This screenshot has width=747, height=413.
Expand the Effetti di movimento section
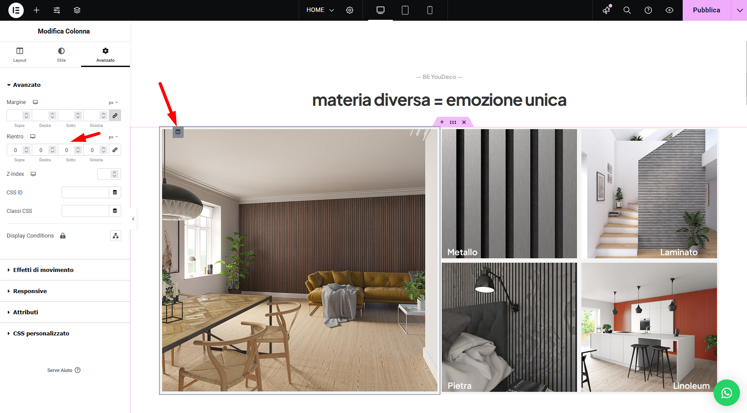click(x=43, y=270)
